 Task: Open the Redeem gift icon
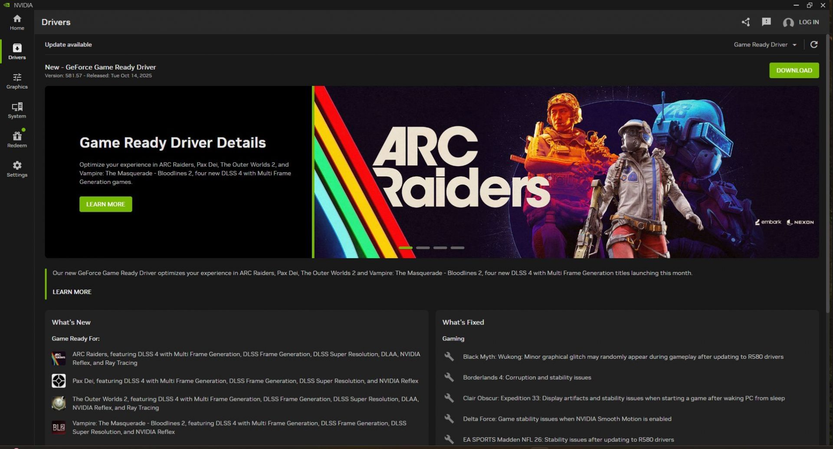pos(17,140)
